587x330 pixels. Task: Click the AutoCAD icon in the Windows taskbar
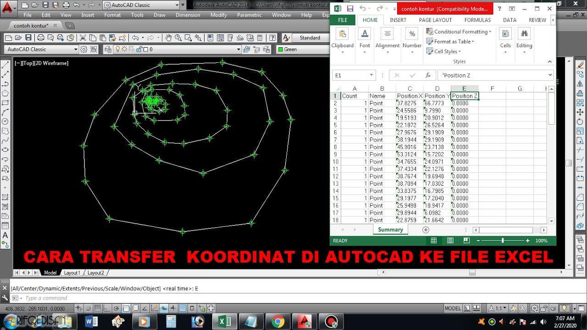[305, 322]
